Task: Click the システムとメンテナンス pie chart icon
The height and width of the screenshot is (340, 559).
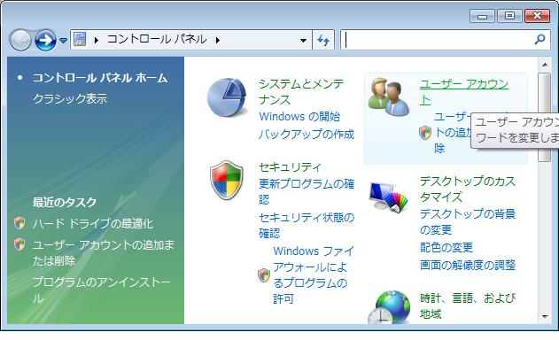Action: point(227,97)
